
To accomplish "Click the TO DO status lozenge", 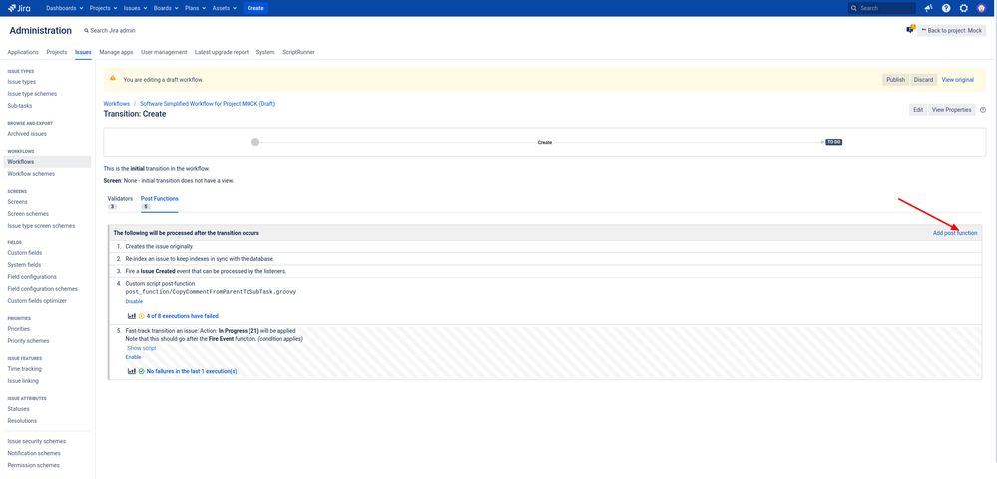I will [833, 142].
